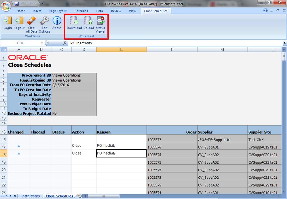Click the Clear All Data eraser icon
This screenshot has height=199, width=287.
(x=31, y=21)
